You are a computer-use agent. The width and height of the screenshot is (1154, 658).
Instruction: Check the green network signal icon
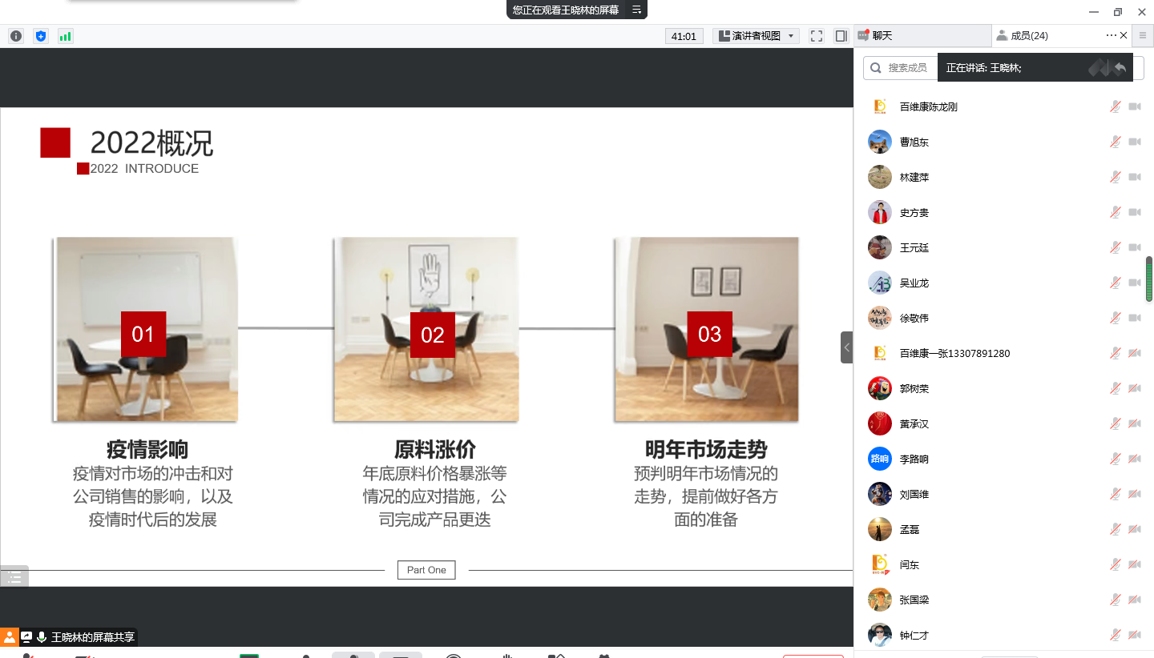click(x=65, y=36)
